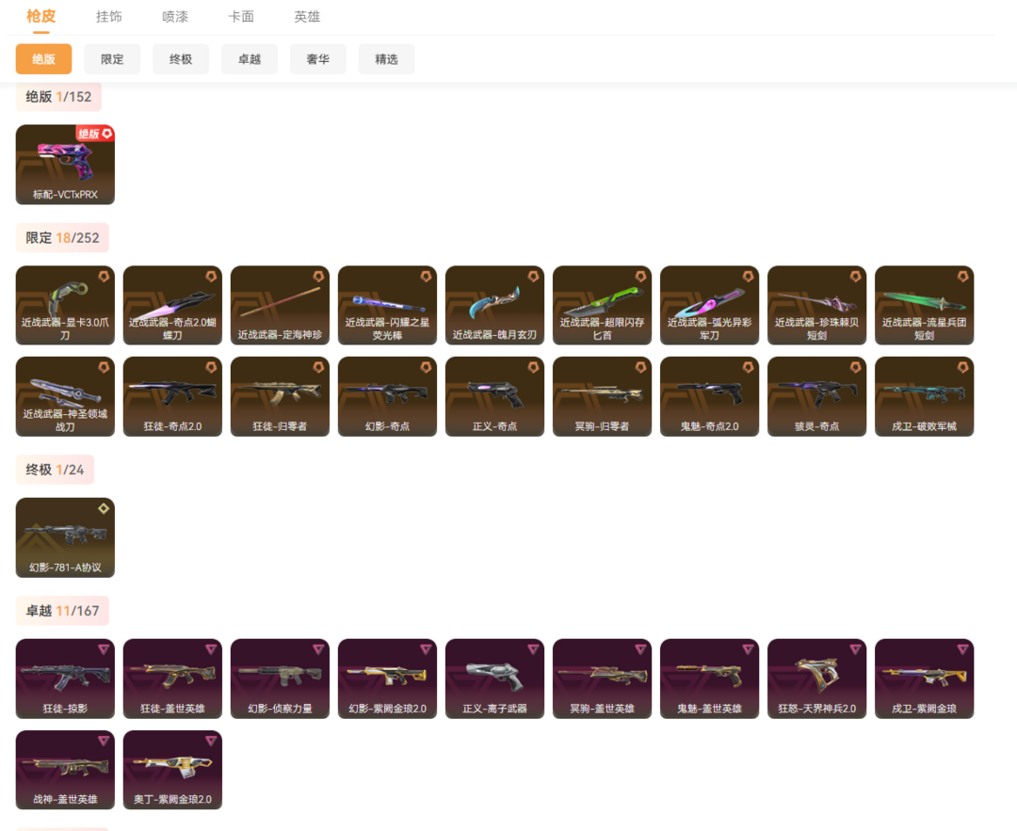
Task: Select the 限定 filter button
Action: [112, 59]
